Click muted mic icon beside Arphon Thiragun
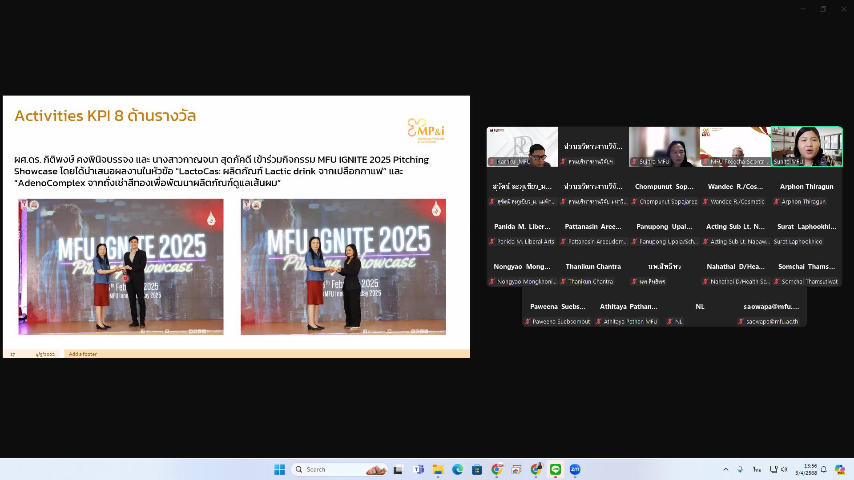 point(777,202)
